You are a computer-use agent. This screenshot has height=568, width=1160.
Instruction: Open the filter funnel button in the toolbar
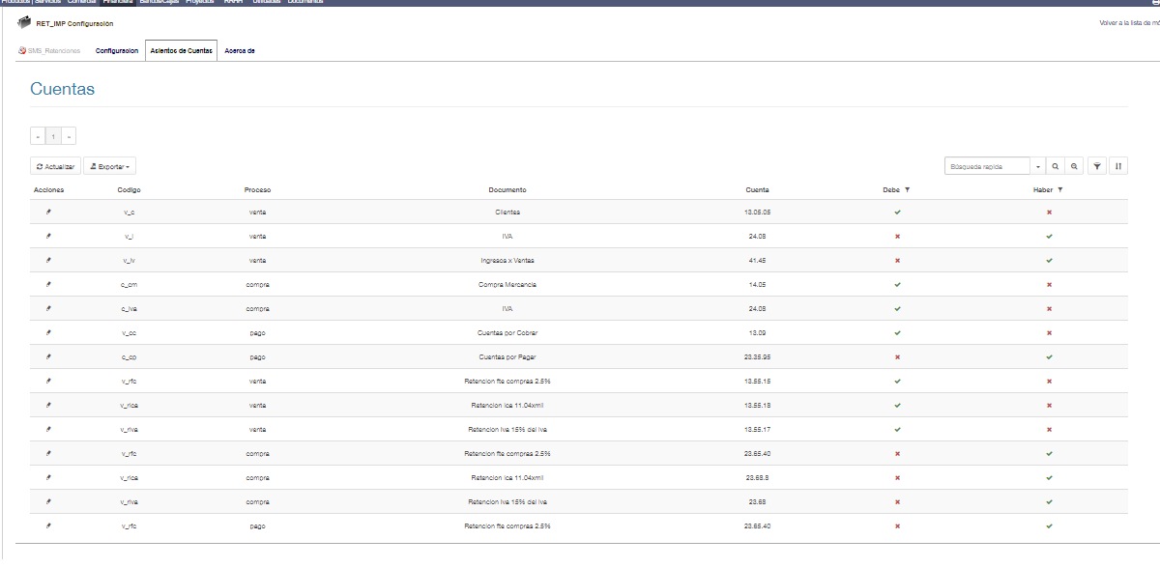coord(1097,166)
